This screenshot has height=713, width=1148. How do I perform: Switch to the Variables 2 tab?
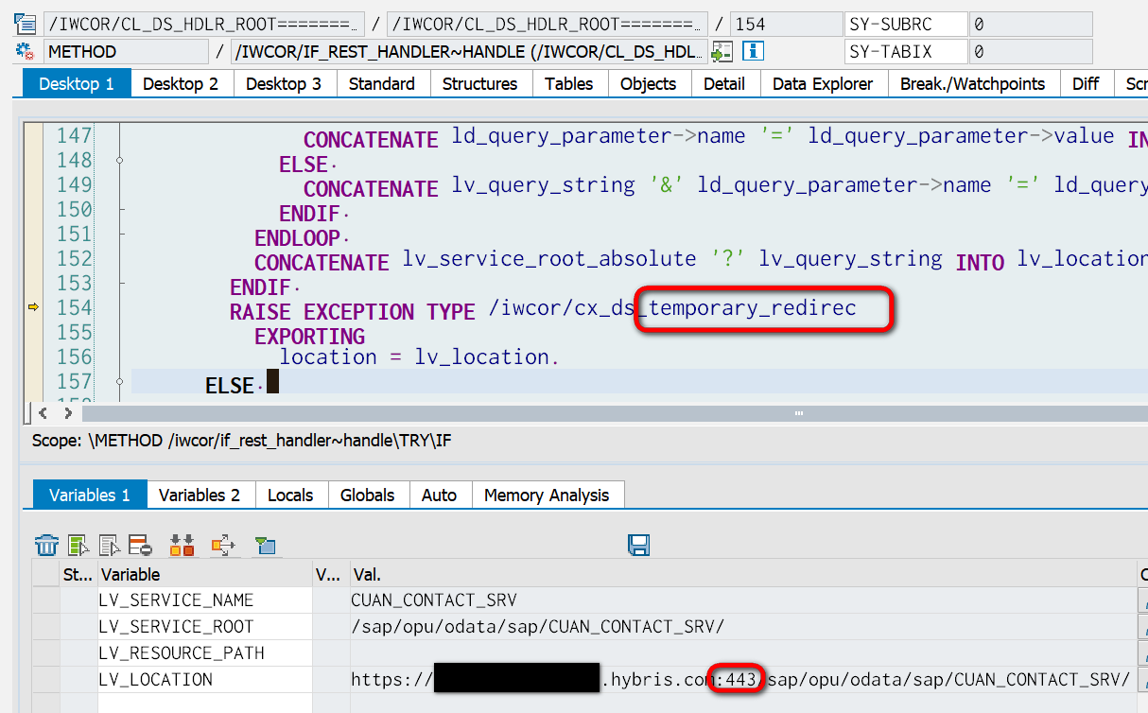tap(200, 495)
